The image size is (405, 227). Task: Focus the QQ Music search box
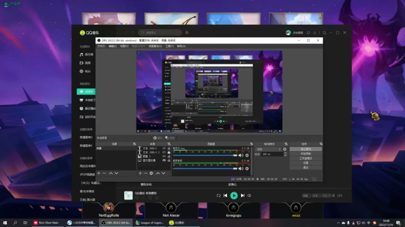(x=160, y=33)
